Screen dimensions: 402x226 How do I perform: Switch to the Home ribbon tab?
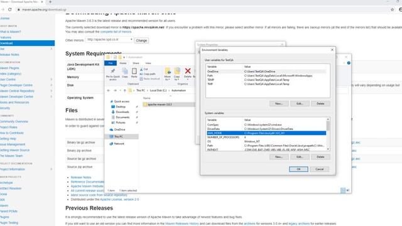(x=123, y=63)
